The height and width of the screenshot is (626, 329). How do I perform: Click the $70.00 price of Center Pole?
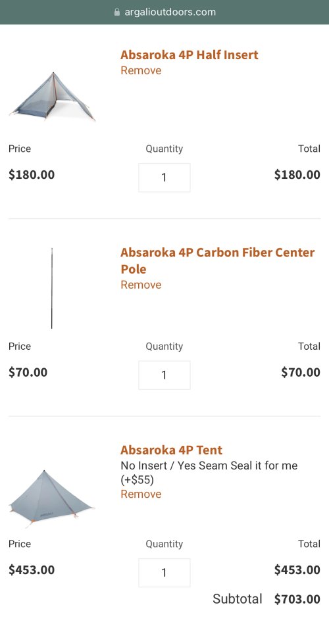point(28,372)
